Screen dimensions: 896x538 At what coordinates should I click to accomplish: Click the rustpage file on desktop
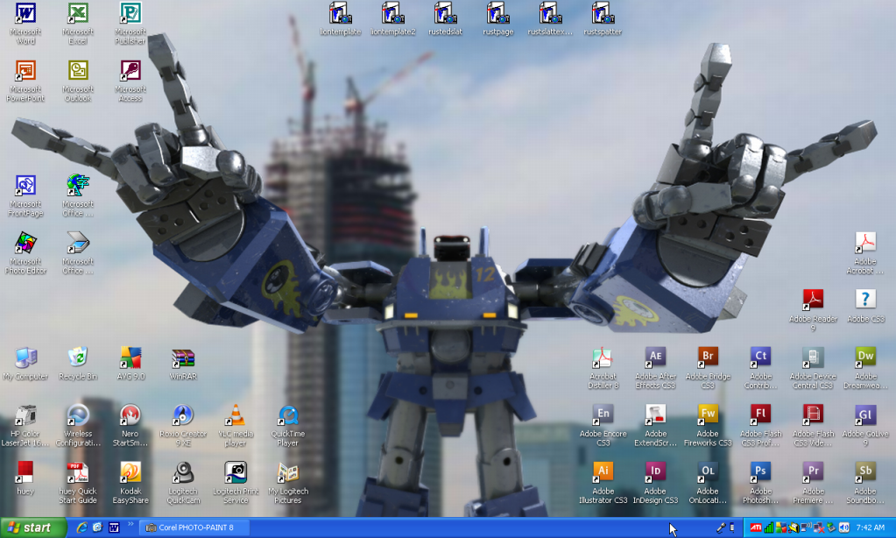(x=497, y=15)
